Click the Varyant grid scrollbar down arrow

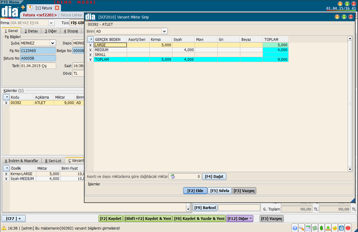(x=350, y=169)
